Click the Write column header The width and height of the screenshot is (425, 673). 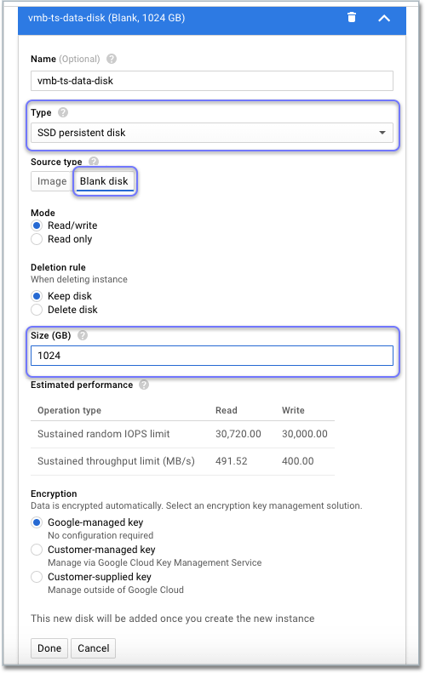coord(293,410)
